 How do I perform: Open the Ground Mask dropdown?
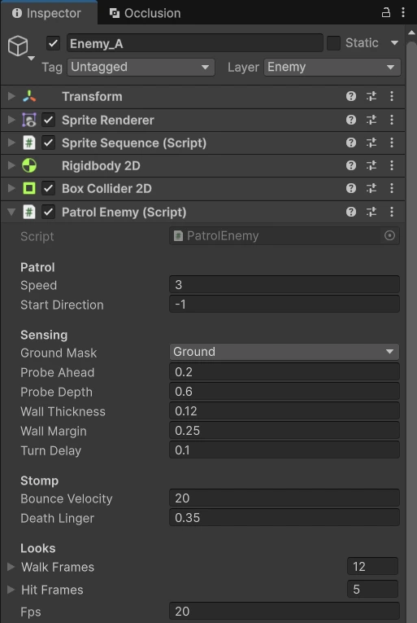pos(284,352)
